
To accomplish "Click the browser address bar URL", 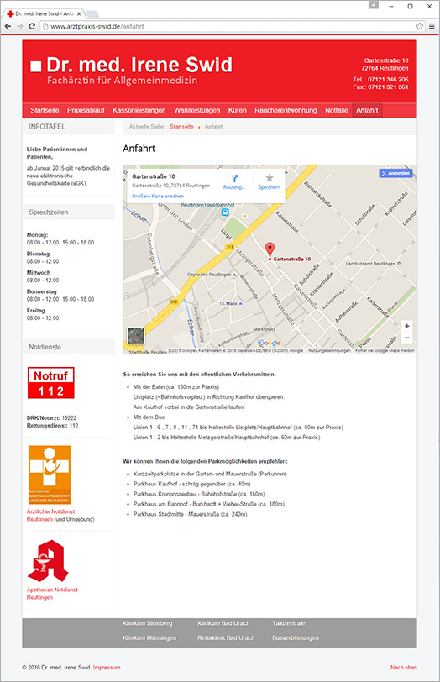I will (97, 26).
